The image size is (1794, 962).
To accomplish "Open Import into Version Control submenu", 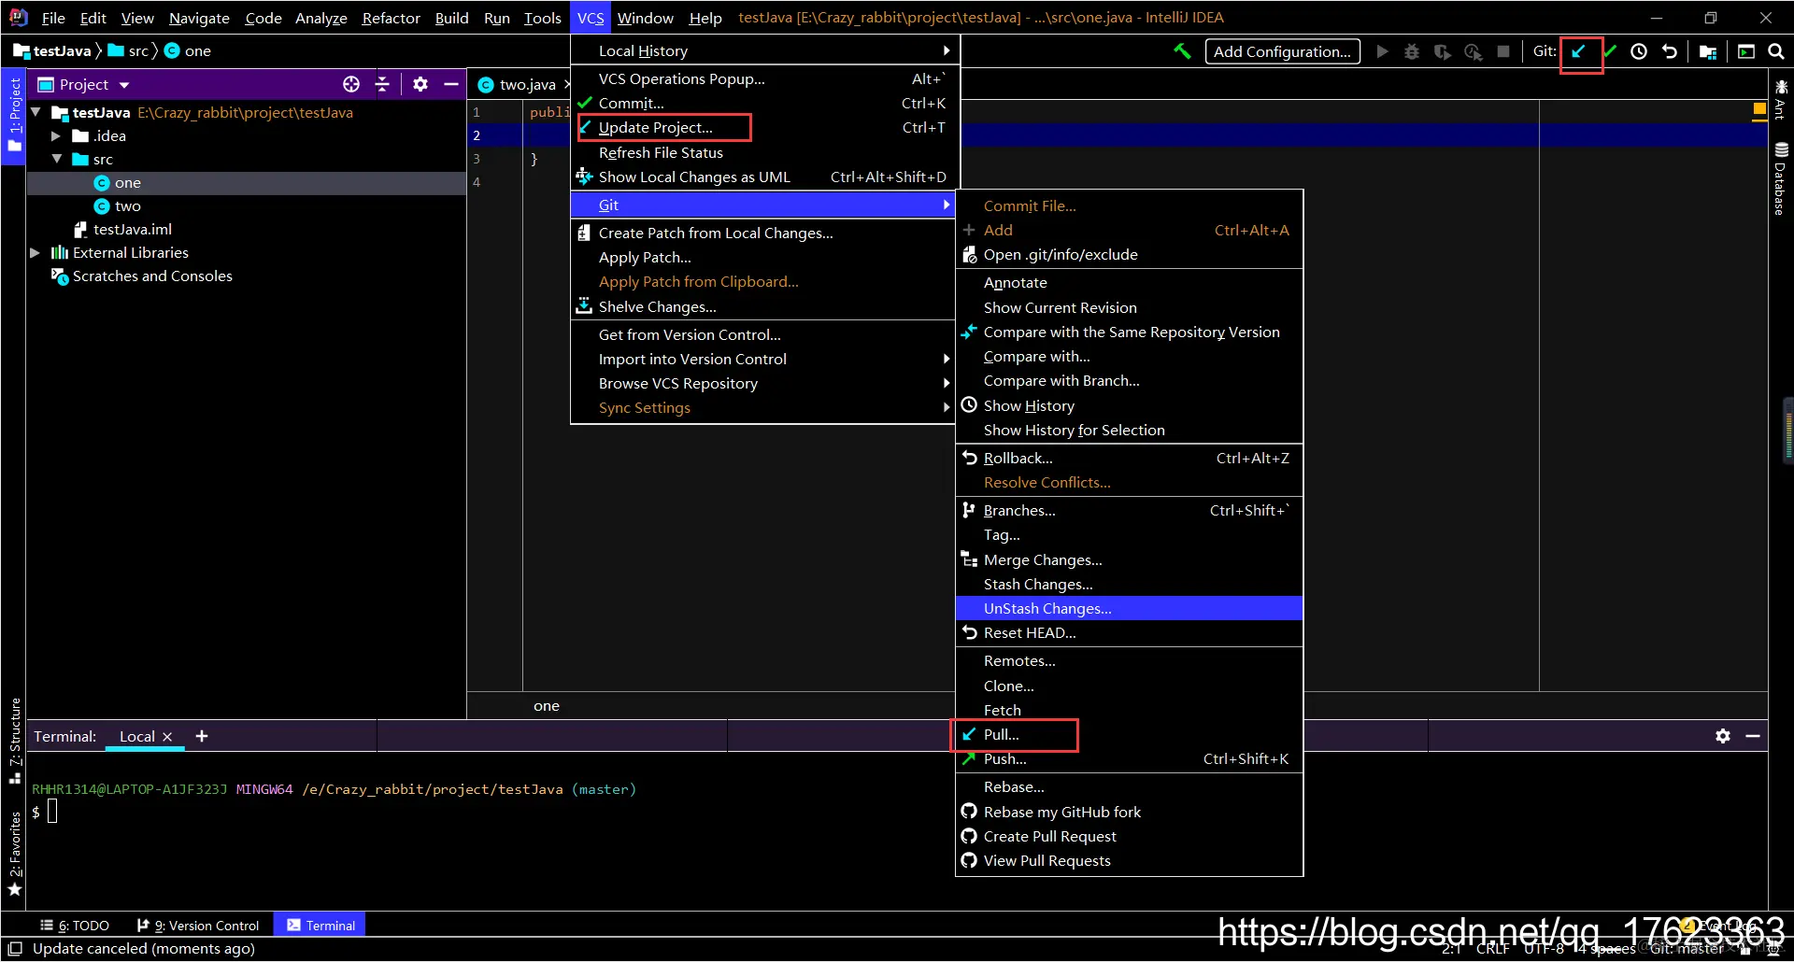I will (x=765, y=359).
